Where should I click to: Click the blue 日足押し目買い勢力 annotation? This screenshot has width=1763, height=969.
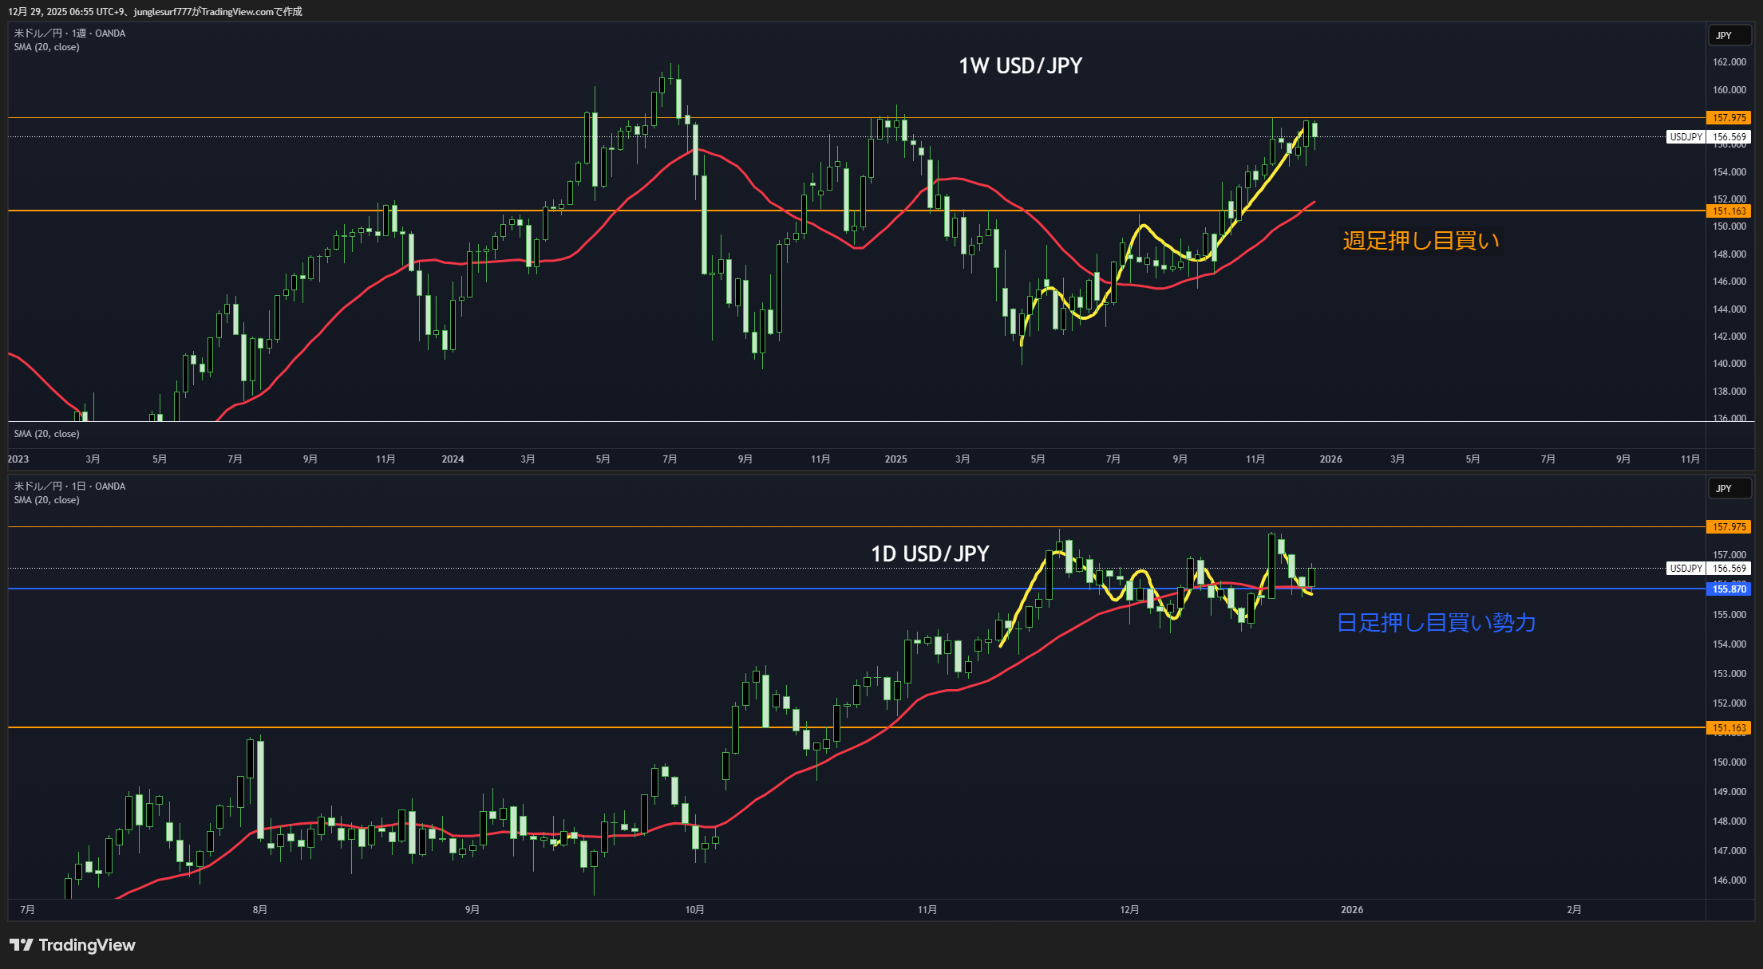click(x=1436, y=623)
